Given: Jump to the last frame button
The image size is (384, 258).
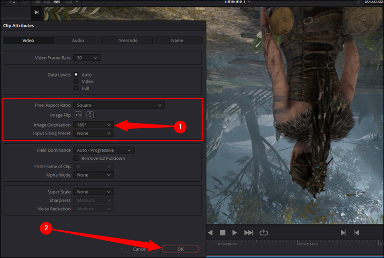Looking at the screenshot, I should pos(249,232).
